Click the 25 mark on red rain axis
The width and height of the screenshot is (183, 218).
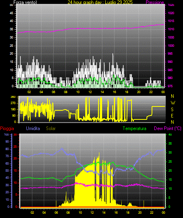click(x=15, y=147)
